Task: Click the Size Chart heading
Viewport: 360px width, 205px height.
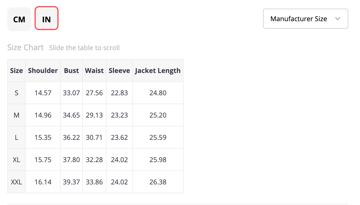Action: tap(25, 48)
